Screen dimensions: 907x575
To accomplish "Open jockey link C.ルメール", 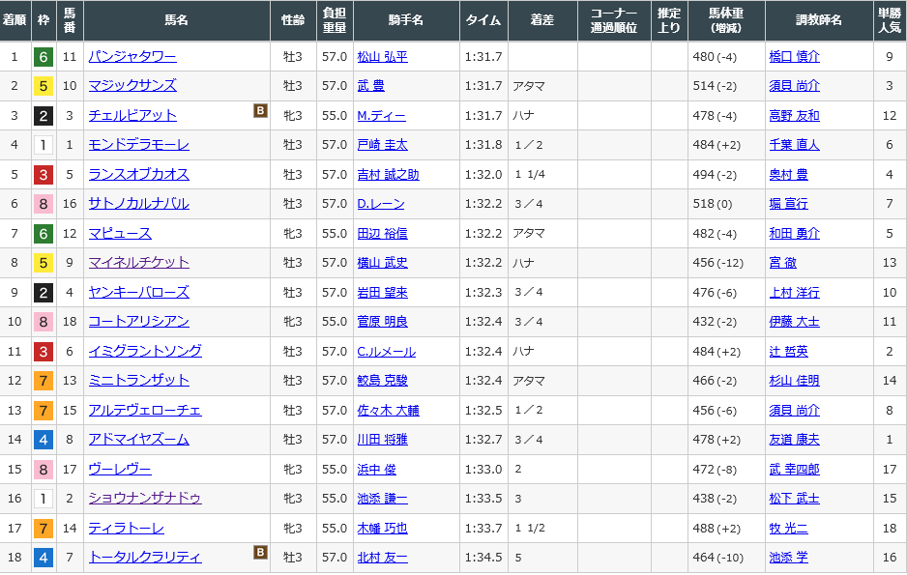I will point(384,352).
